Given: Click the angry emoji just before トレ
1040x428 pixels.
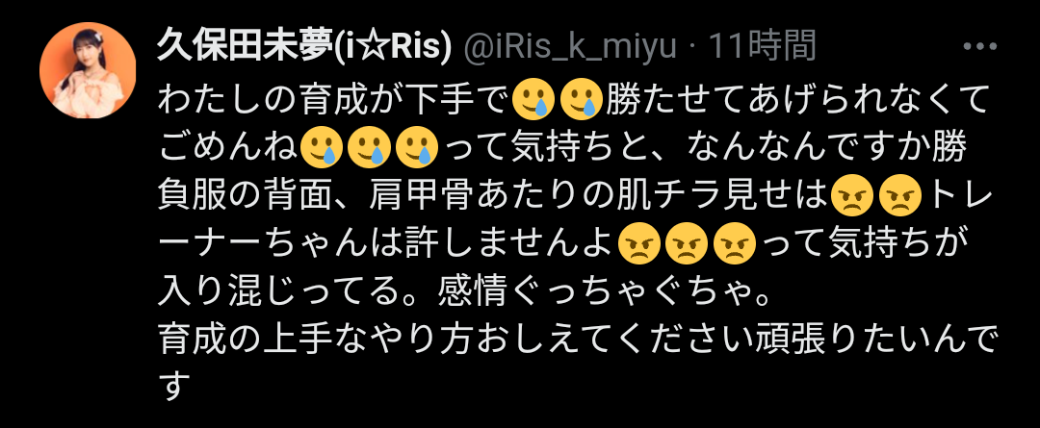Looking at the screenshot, I should [x=900, y=195].
